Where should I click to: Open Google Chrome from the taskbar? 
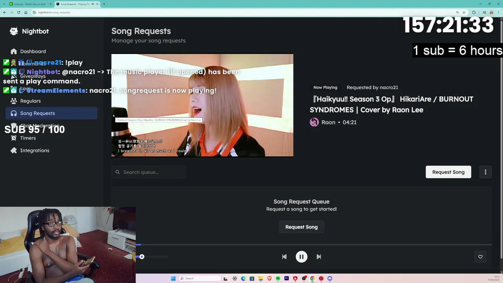click(x=312, y=279)
